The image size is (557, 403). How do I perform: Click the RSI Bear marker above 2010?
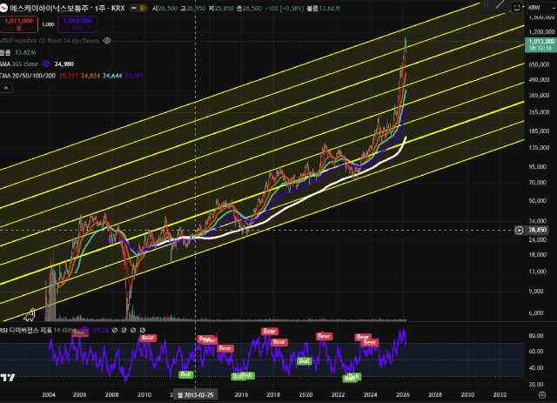tap(148, 338)
